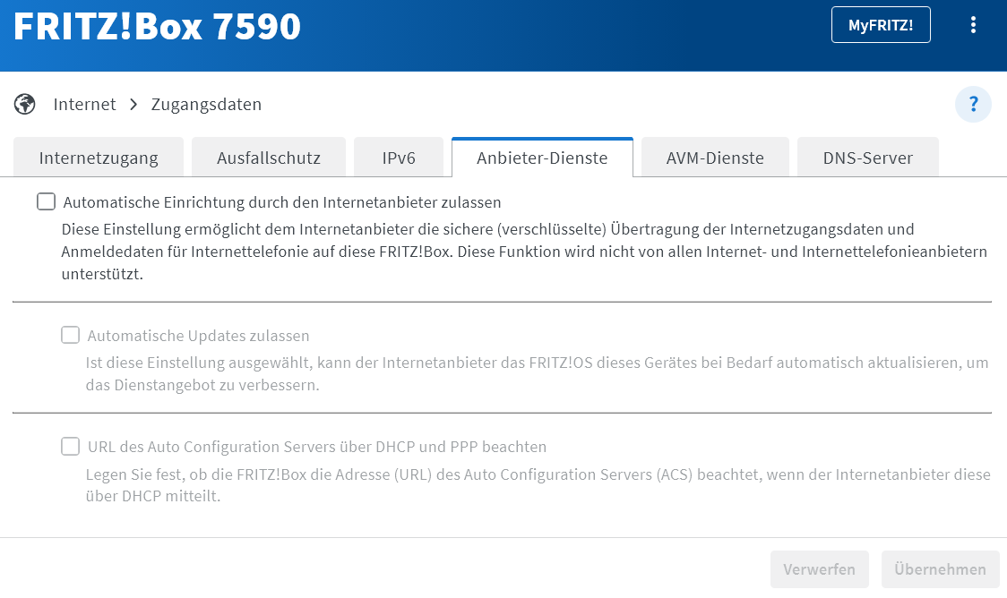Switch to the Ausfallschutz tab
Screen dimensions: 1007x598
coord(269,158)
